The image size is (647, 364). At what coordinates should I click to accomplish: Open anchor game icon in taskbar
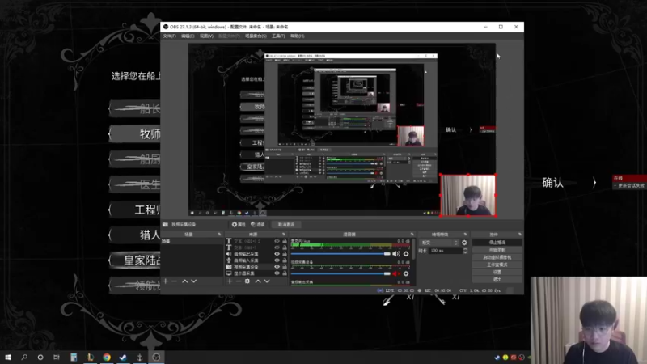tap(139, 358)
